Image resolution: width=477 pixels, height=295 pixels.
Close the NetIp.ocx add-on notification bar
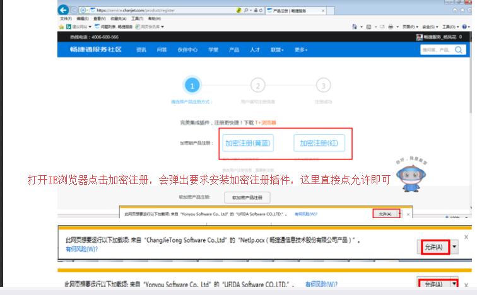click(x=466, y=237)
